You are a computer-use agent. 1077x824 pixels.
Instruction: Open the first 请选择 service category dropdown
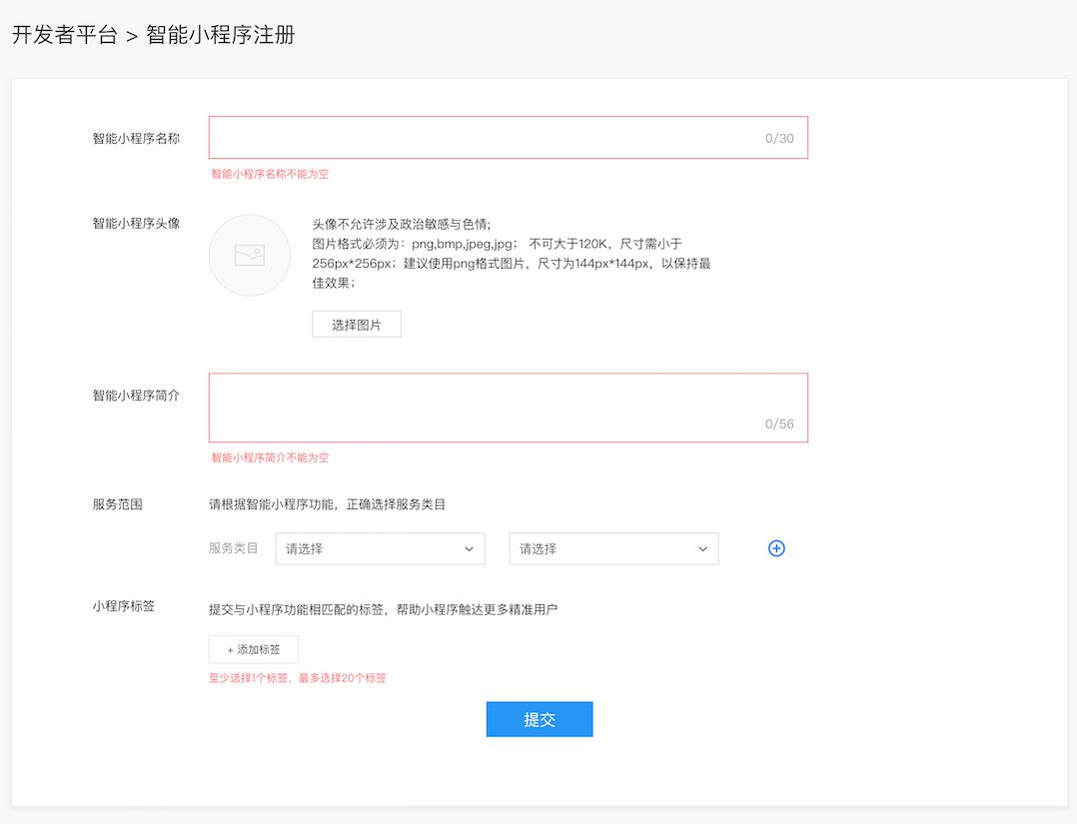(380, 549)
